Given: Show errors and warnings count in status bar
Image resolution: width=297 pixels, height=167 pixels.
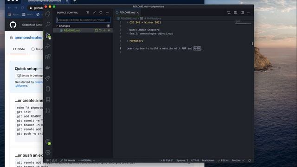Looking at the screenshot, I should 52,161.
